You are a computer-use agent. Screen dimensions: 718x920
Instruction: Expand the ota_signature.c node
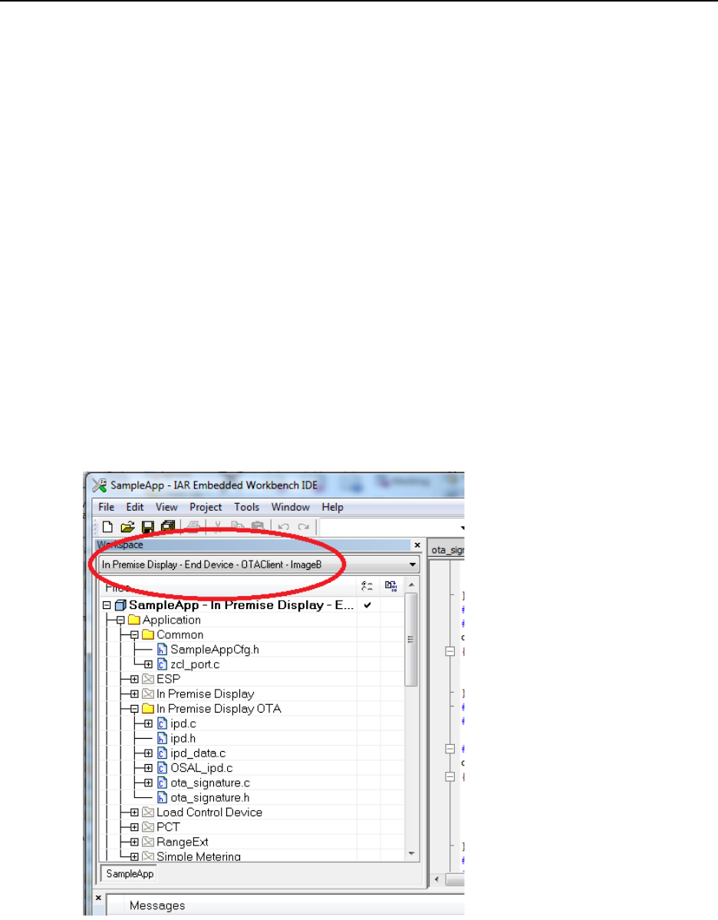point(148,783)
